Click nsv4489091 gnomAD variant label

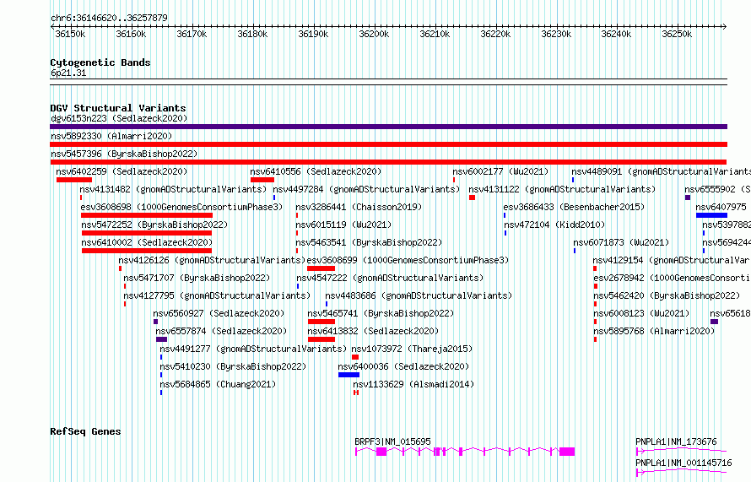coord(661,171)
